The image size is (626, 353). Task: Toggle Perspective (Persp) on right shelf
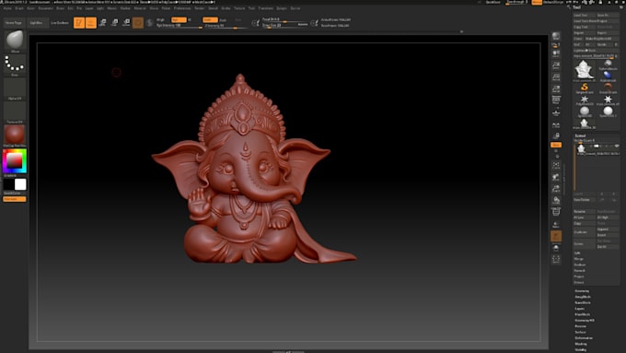tap(556, 100)
